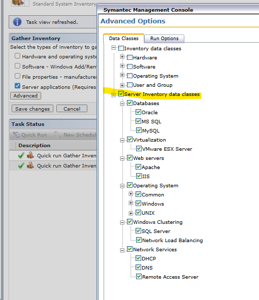Collapse the Databases node
Image resolution: width=259 pixels, height=300 pixels.
click(122, 104)
